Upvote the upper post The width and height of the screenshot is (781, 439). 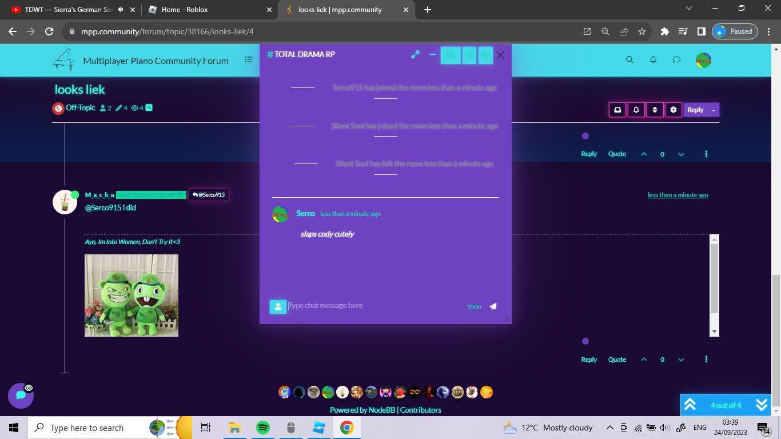(644, 154)
